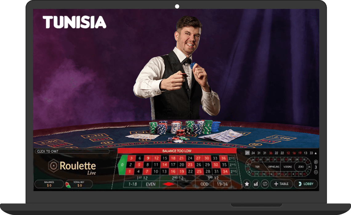Click the Click to Chat field
The width and height of the screenshot is (351, 215).
pyautogui.click(x=72, y=151)
